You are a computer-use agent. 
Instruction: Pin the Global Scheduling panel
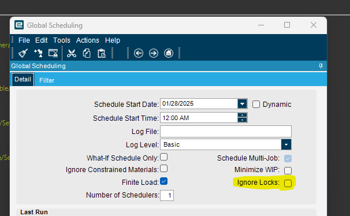(321, 66)
